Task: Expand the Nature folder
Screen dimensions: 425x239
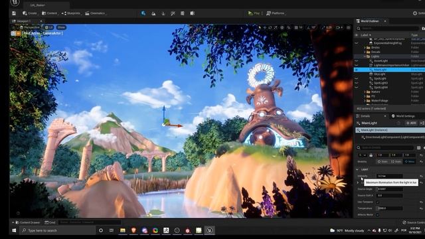Action: point(365,92)
